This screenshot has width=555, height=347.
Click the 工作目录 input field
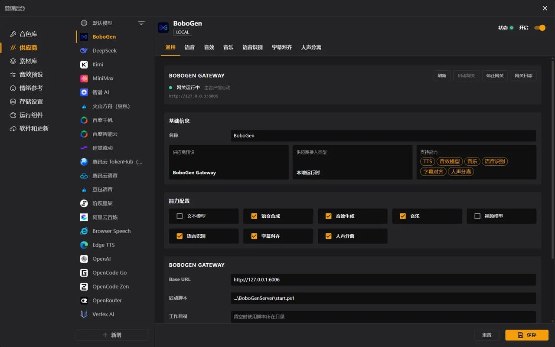tap(383, 317)
